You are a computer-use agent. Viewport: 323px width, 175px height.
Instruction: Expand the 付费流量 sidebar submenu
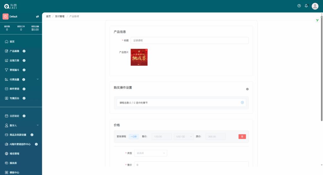[38, 79]
